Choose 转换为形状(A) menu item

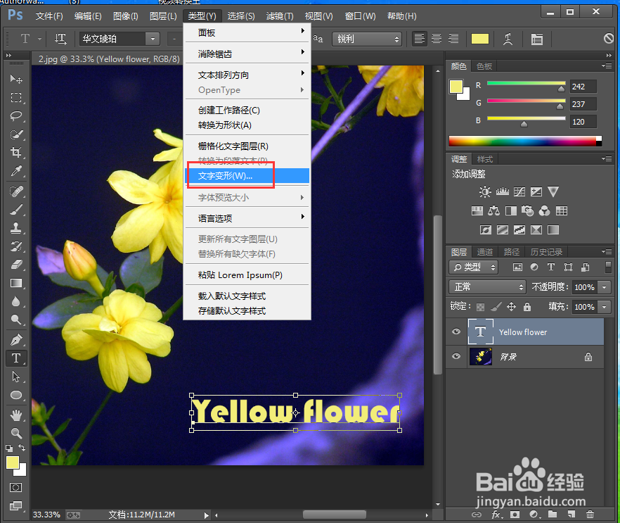tap(248, 125)
